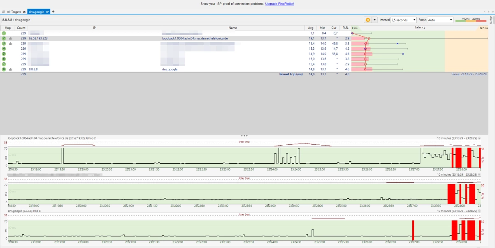This screenshot has width=495, height=248.
Task: Add a new target tab with the plus icon
Action: [x=53, y=12]
